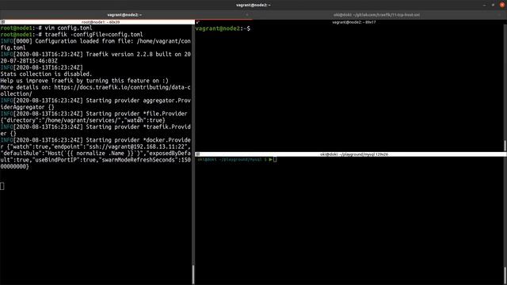Click the 'Starting provider aggregator' log line
Screen dimensions: 507x285
pyautogui.click(x=95, y=104)
